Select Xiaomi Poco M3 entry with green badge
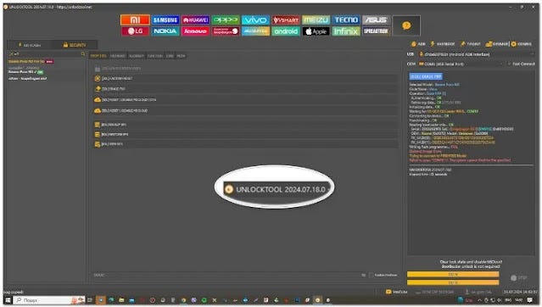The height and width of the screenshot is (307, 542). [25, 72]
